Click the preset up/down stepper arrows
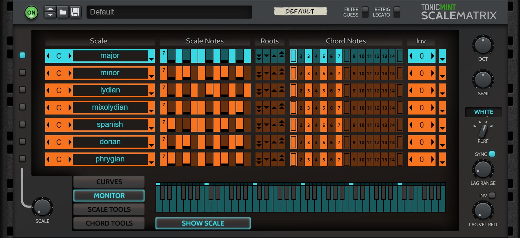 click(50, 12)
